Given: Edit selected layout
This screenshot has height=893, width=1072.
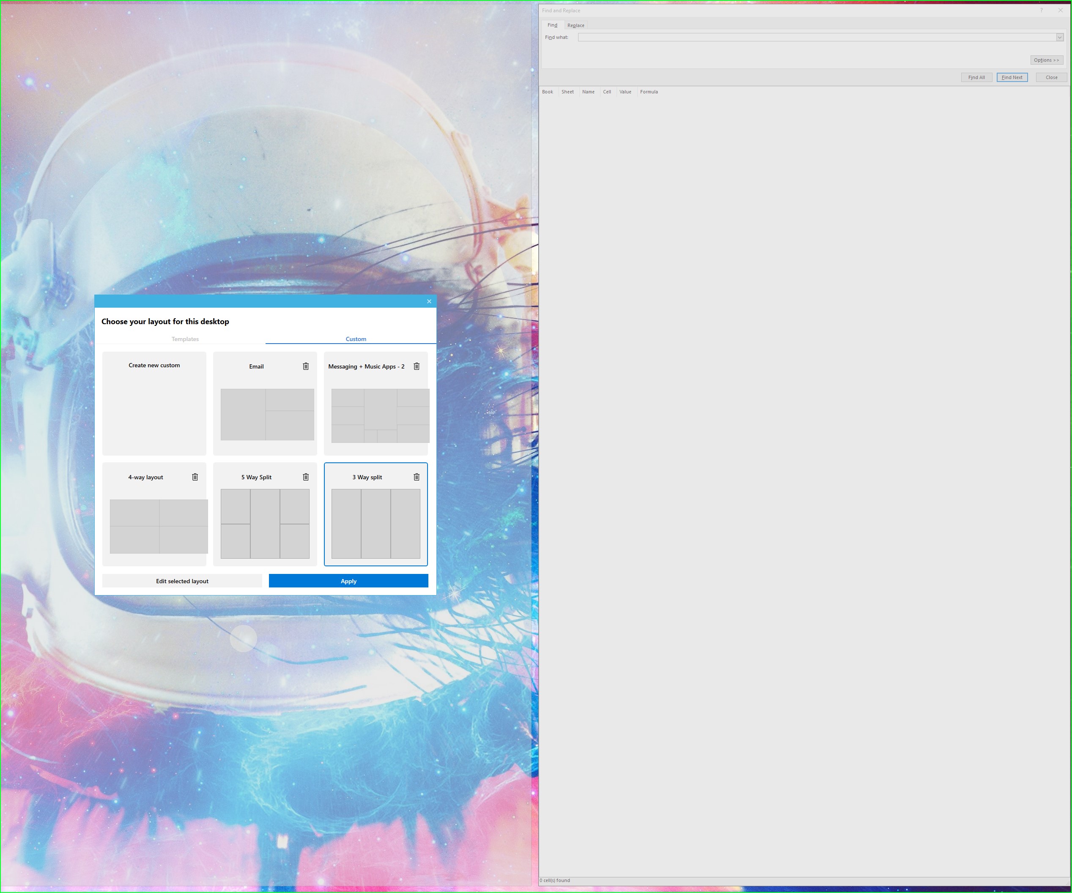Looking at the screenshot, I should tap(182, 581).
